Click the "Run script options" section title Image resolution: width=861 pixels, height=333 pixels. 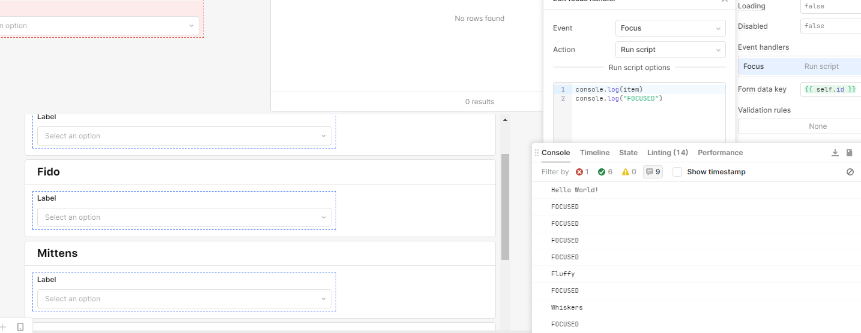639,68
